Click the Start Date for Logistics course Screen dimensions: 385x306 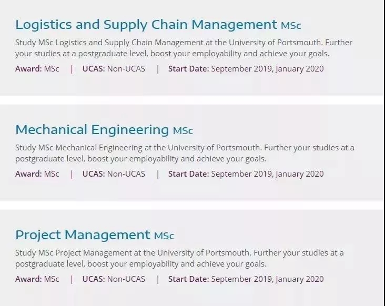pyautogui.click(x=246, y=69)
